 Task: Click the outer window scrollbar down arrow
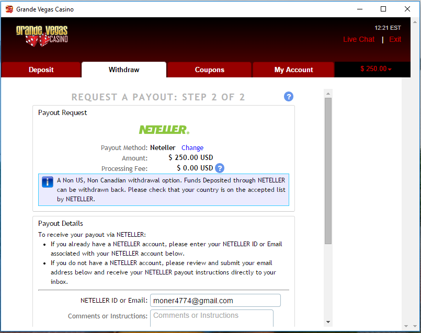pyautogui.click(x=415, y=326)
